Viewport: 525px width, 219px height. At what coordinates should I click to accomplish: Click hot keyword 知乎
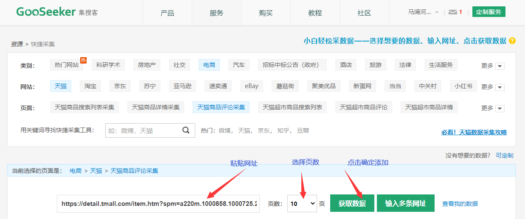pos(284,130)
